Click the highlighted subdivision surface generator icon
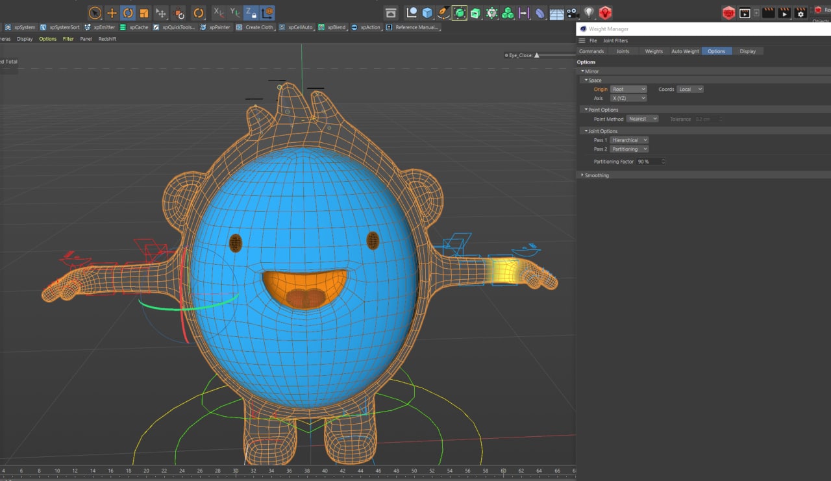 (460, 13)
